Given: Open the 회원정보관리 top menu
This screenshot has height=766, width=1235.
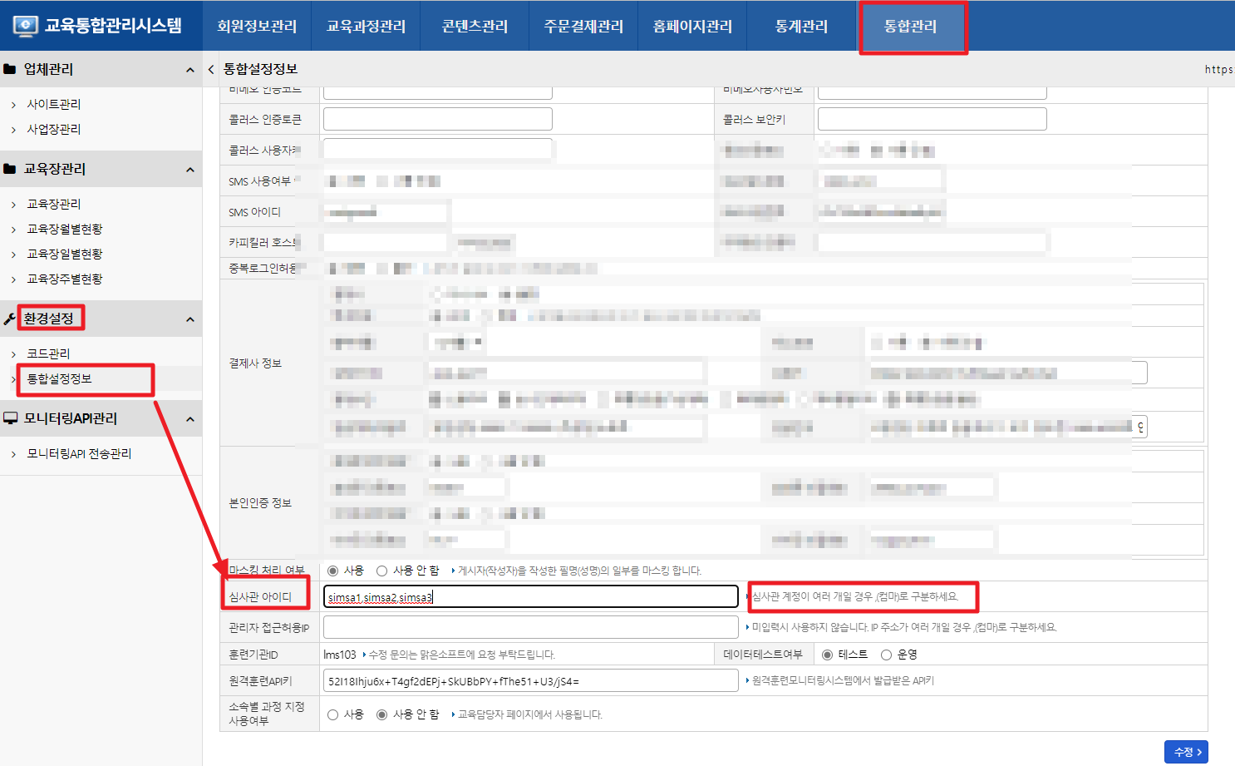Looking at the screenshot, I should pos(257,27).
